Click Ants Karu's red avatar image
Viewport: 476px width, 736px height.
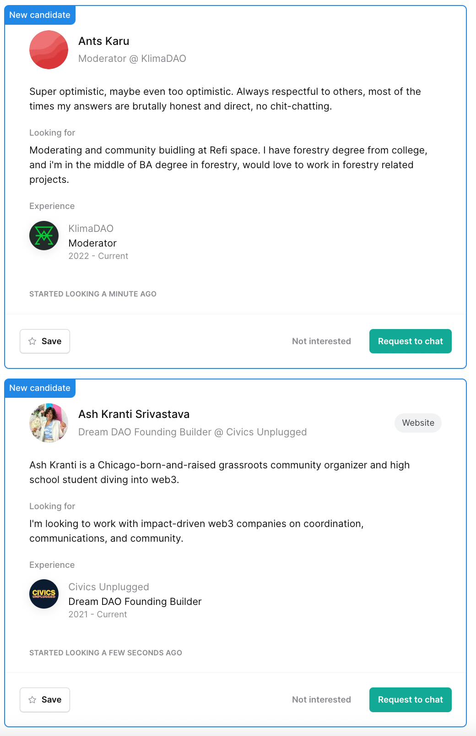coord(49,49)
